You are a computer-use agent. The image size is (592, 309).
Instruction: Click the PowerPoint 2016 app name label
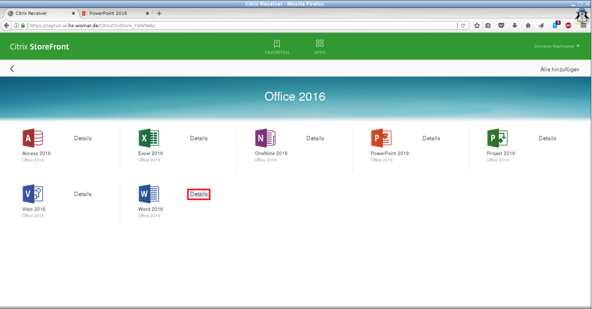point(390,153)
